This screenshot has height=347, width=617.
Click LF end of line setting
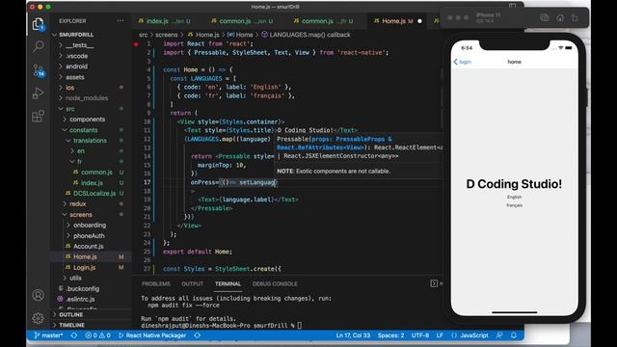click(x=440, y=335)
